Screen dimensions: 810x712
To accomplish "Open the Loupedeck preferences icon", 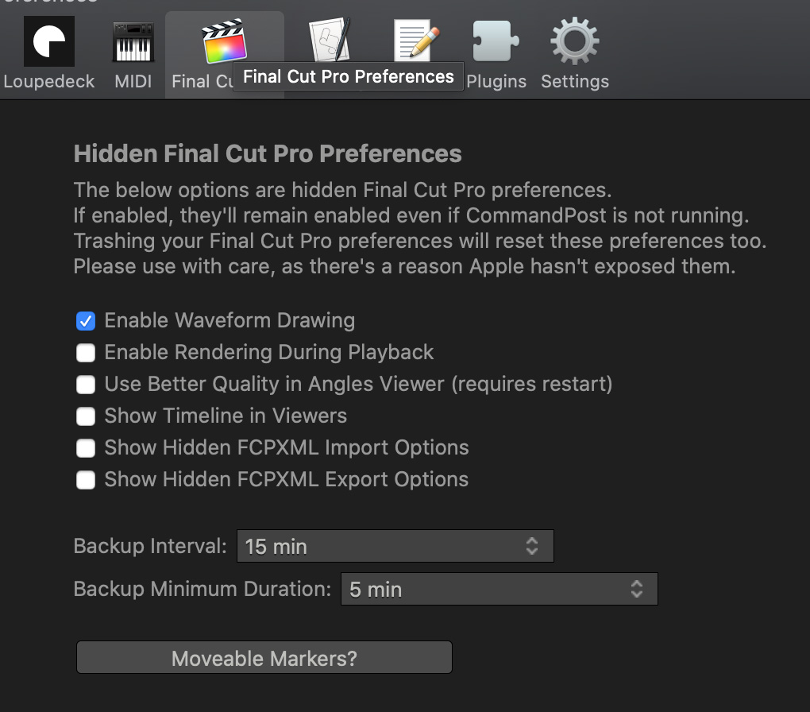I will [x=49, y=41].
